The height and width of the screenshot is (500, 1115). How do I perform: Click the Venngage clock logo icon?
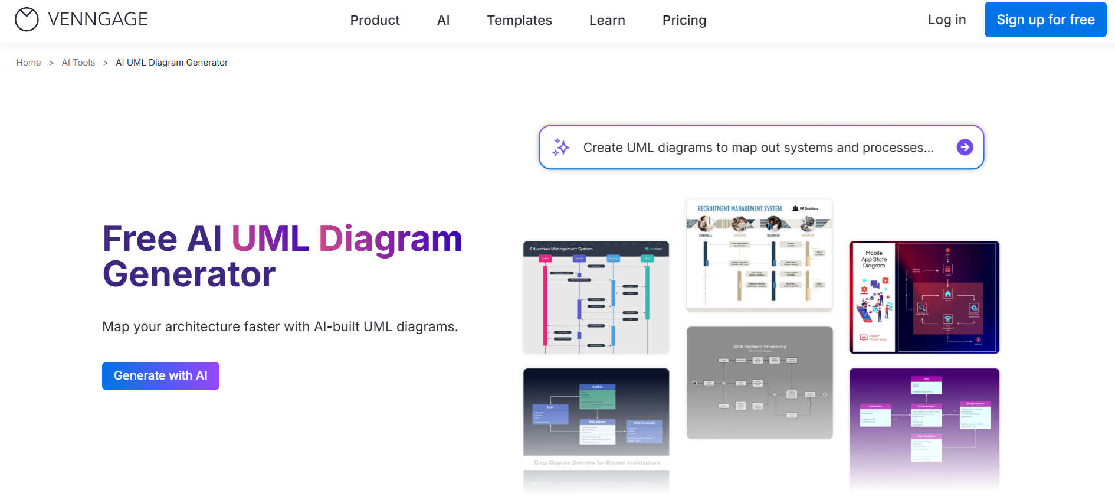click(x=27, y=19)
